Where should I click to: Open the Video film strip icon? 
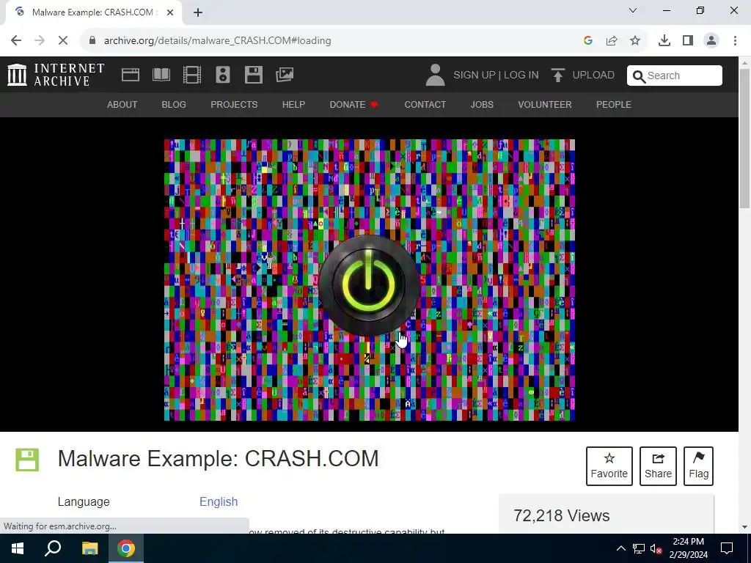pyautogui.click(x=192, y=75)
